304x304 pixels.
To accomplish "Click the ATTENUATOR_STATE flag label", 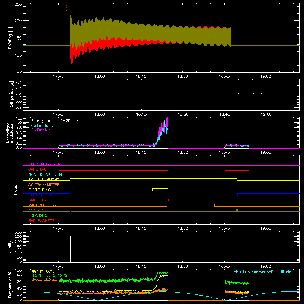I will (x=46, y=164).
